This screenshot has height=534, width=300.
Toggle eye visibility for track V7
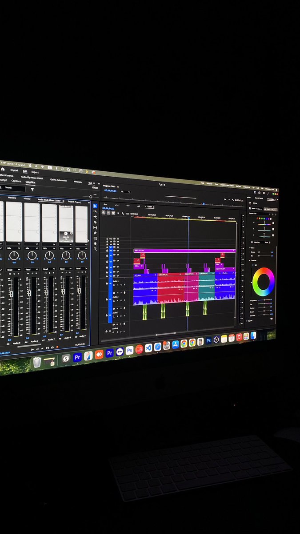118,247
